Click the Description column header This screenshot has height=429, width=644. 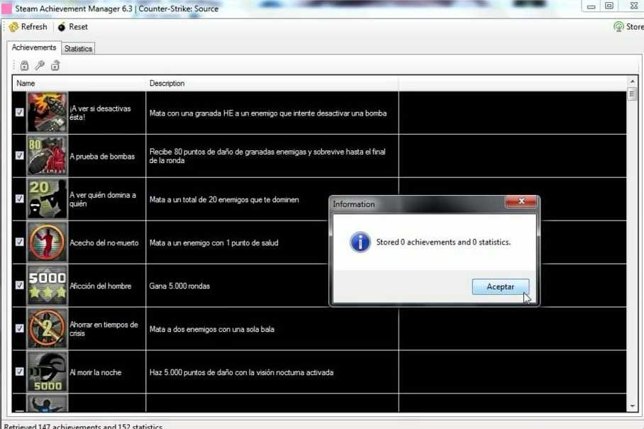tap(270, 84)
